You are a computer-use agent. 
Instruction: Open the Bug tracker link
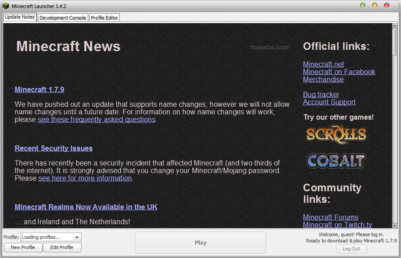click(x=321, y=94)
